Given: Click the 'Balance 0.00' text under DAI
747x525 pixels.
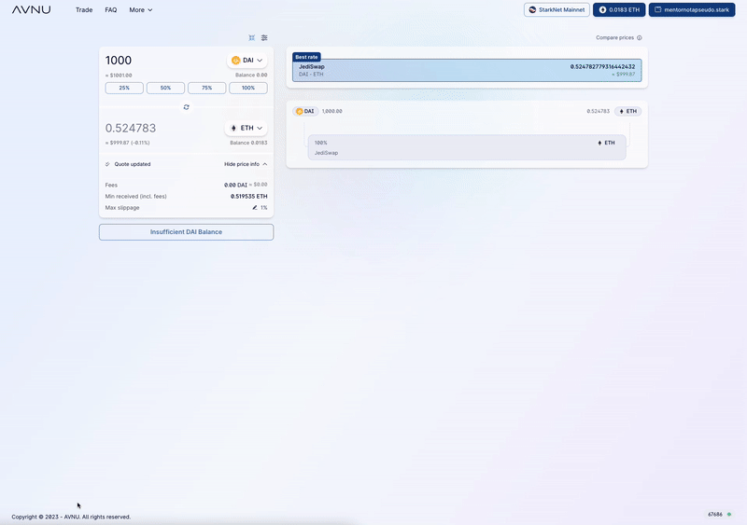Looking at the screenshot, I should pos(251,76).
